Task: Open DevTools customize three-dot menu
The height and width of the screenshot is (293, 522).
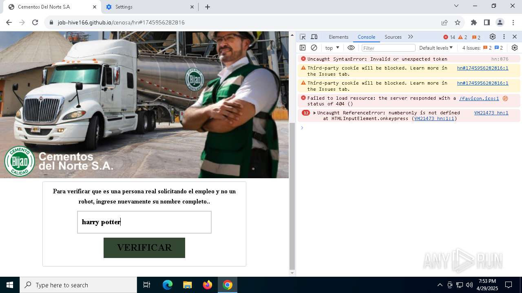Action: click(504, 37)
